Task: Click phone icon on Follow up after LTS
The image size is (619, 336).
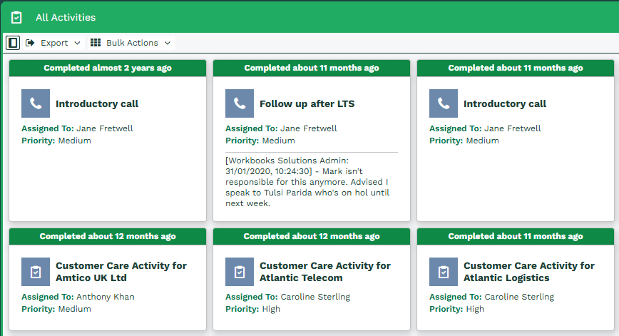Action: click(x=240, y=103)
